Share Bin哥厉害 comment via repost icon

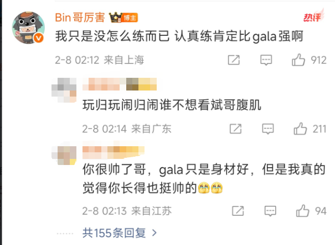tap(234, 60)
